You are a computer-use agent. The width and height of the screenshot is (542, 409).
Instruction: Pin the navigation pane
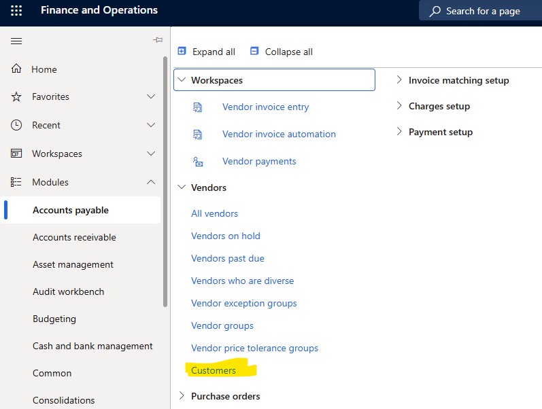[158, 40]
